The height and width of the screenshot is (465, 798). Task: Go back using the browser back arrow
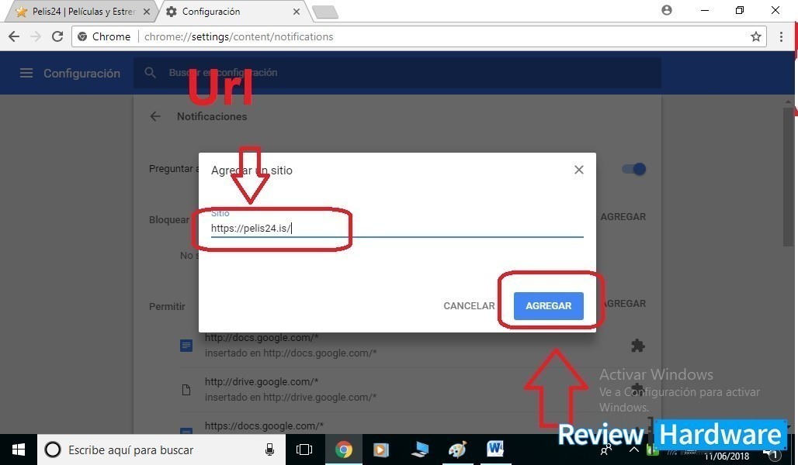[x=14, y=36]
